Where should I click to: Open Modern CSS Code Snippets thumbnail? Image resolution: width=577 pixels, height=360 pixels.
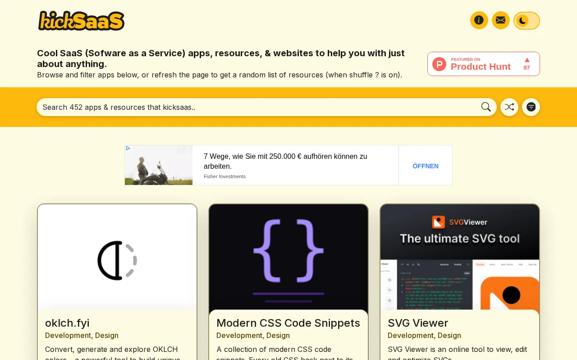click(x=288, y=257)
